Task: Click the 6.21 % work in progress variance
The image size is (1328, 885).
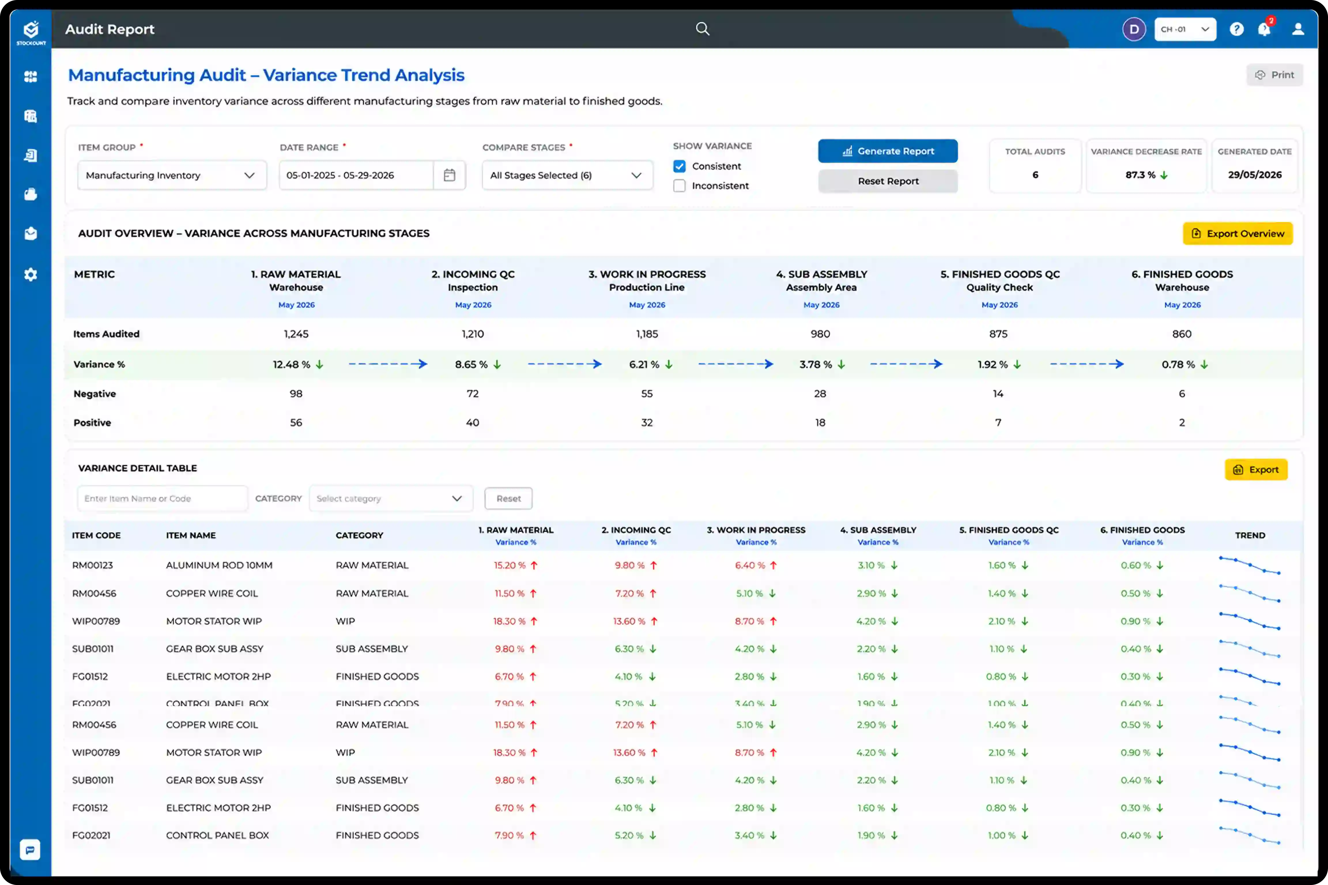Action: 644,365
